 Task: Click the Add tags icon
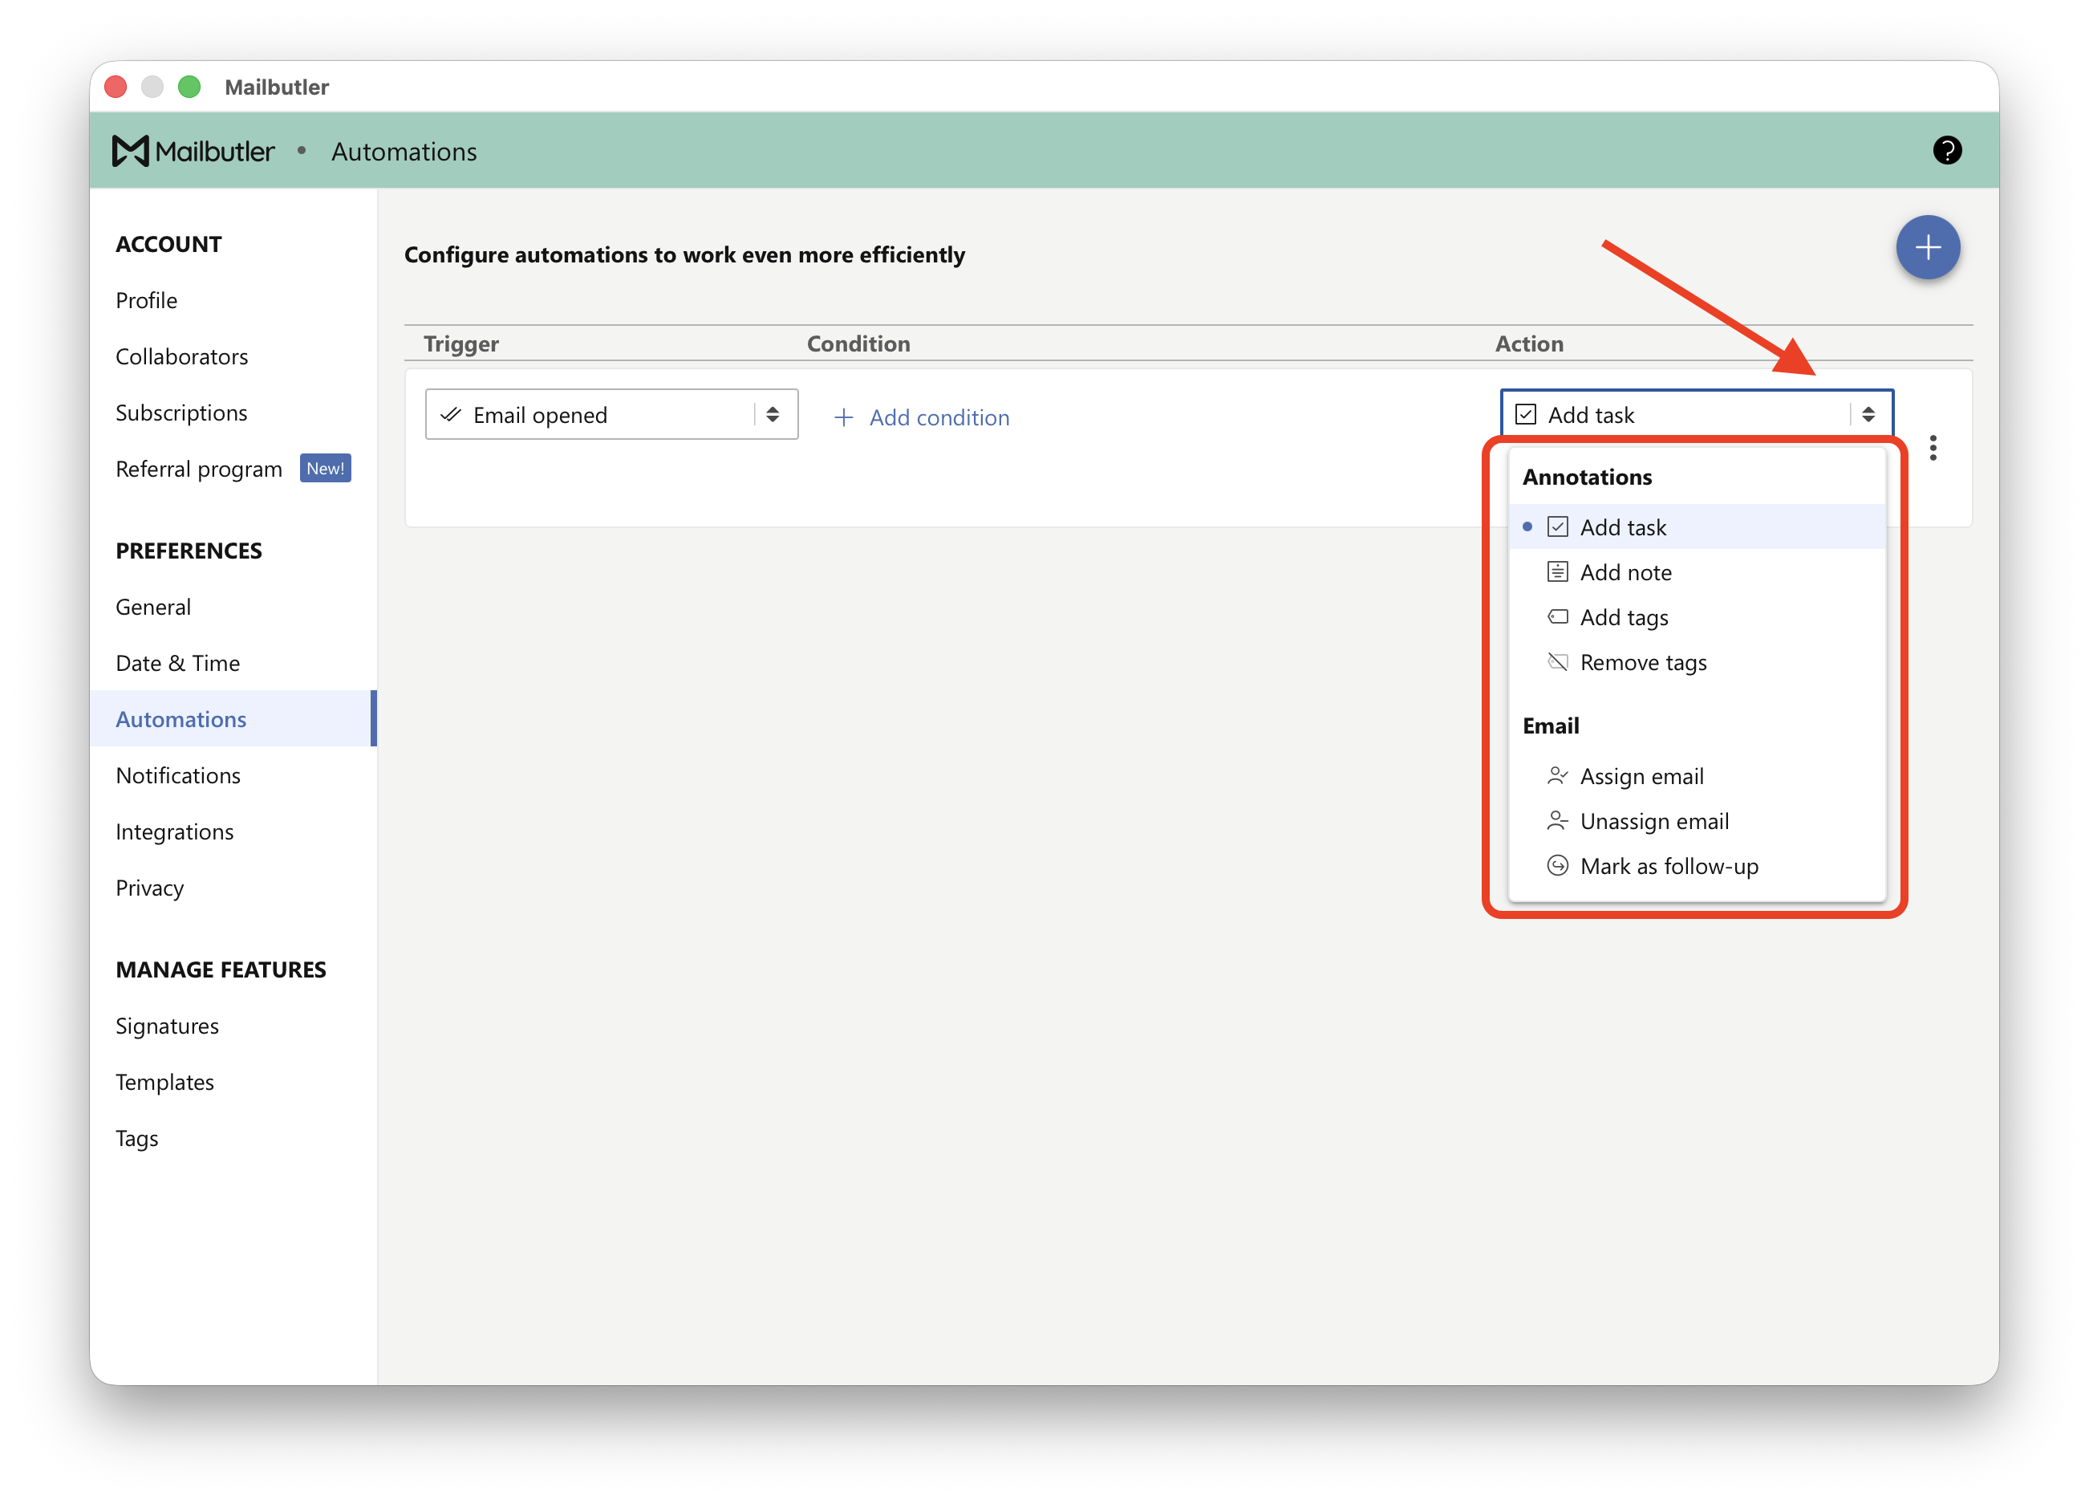(x=1556, y=616)
